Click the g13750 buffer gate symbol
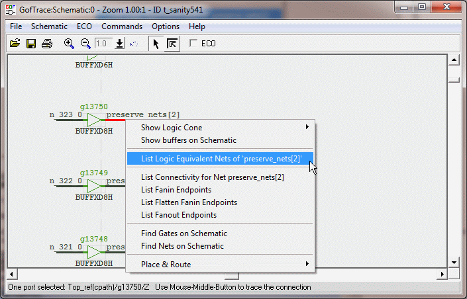Viewport: 467px width, 299px height. pos(94,120)
